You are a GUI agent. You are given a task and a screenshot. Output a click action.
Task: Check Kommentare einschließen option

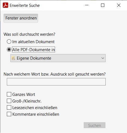click(x=9, y=114)
